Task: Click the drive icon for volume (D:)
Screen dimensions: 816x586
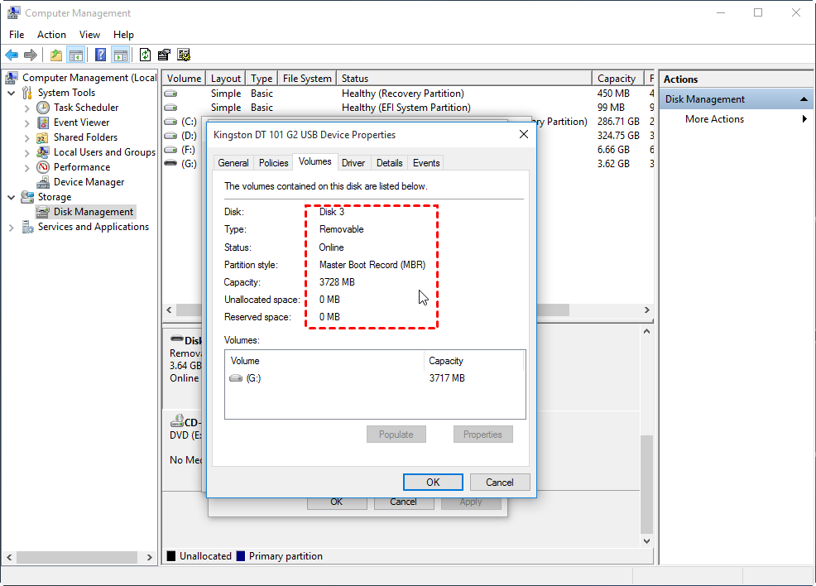Action: pos(170,136)
